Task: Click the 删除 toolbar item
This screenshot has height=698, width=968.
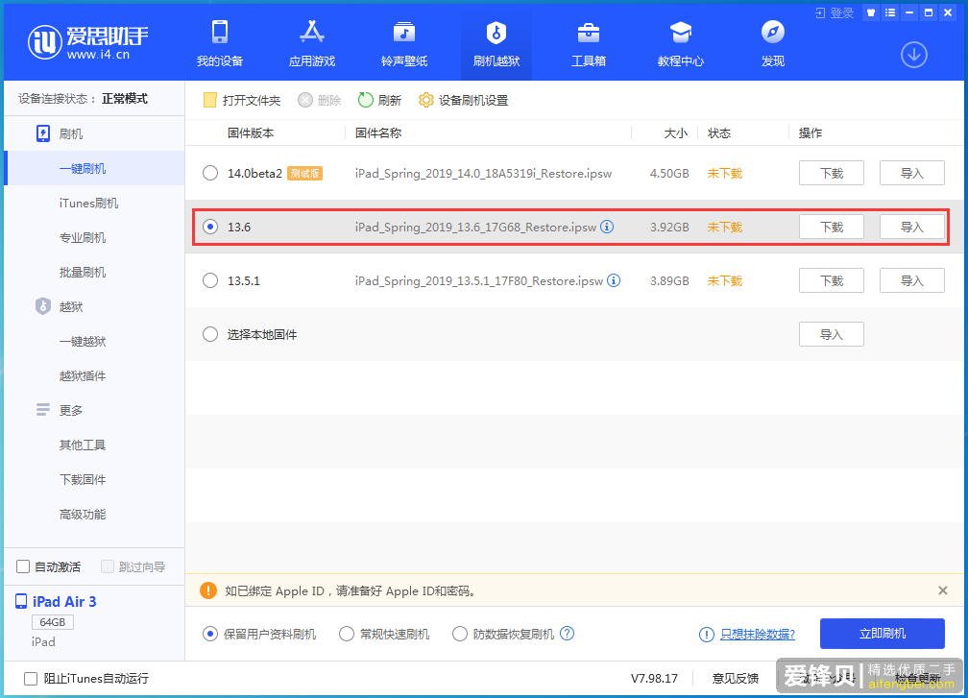Action: [x=319, y=100]
